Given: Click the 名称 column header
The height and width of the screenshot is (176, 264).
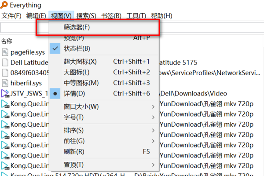Looking at the screenshot, I should pyautogui.click(x=7, y=41).
